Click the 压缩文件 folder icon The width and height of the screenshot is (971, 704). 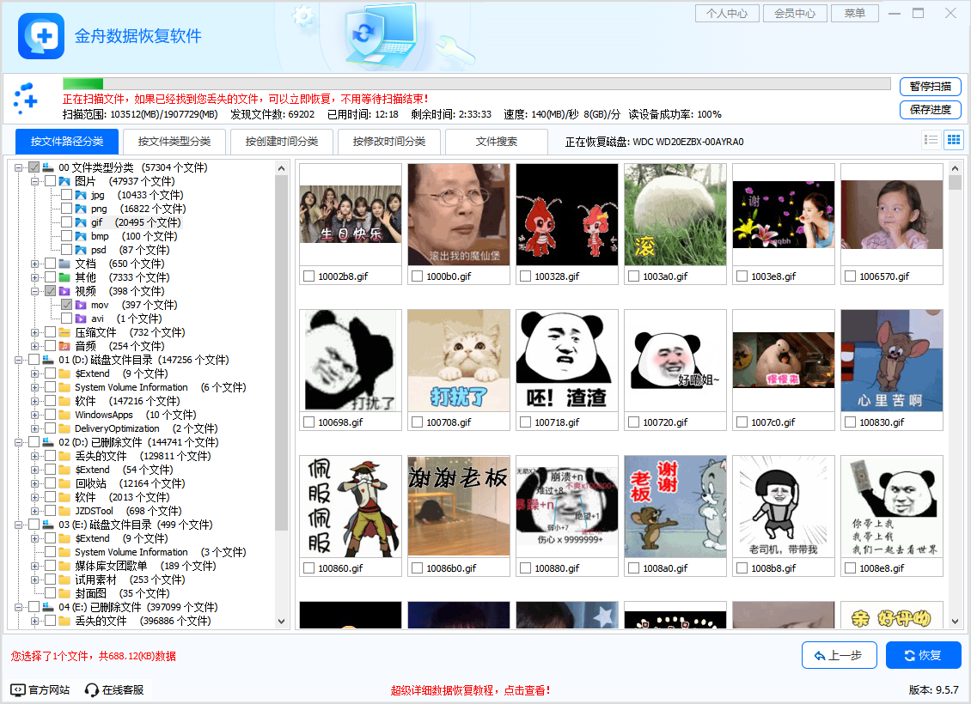coord(64,332)
